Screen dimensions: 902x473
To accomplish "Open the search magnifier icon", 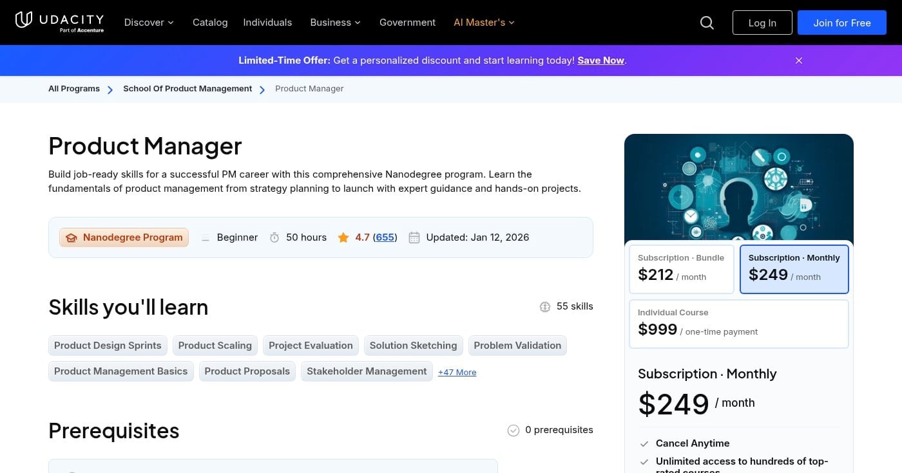I will point(707,23).
